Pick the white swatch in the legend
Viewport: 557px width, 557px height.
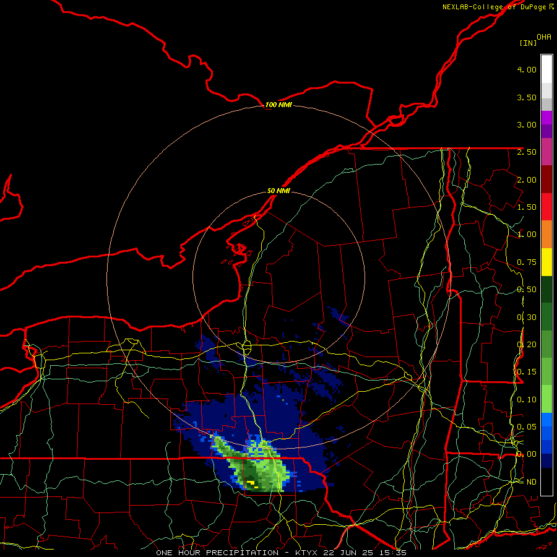pyautogui.click(x=546, y=69)
